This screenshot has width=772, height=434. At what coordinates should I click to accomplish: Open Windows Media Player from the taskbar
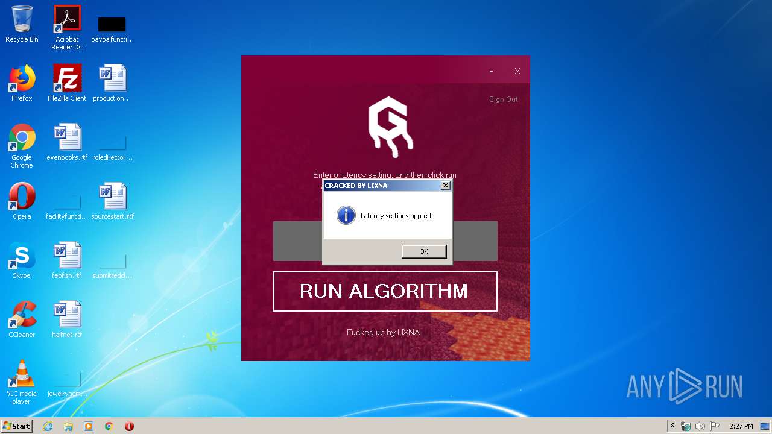click(x=89, y=426)
